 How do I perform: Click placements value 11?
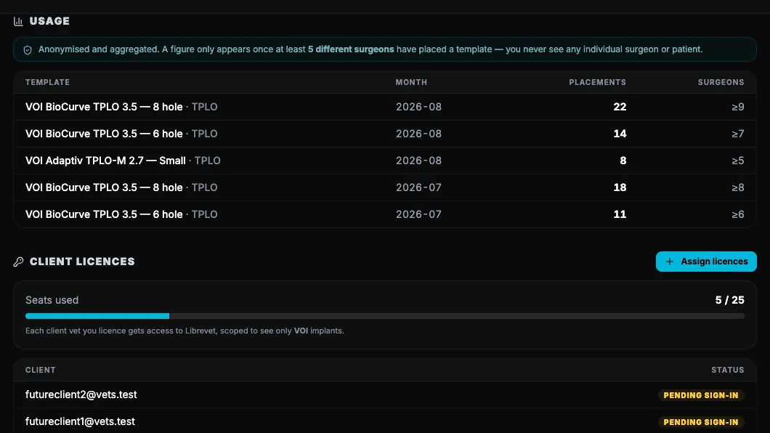tap(620, 214)
